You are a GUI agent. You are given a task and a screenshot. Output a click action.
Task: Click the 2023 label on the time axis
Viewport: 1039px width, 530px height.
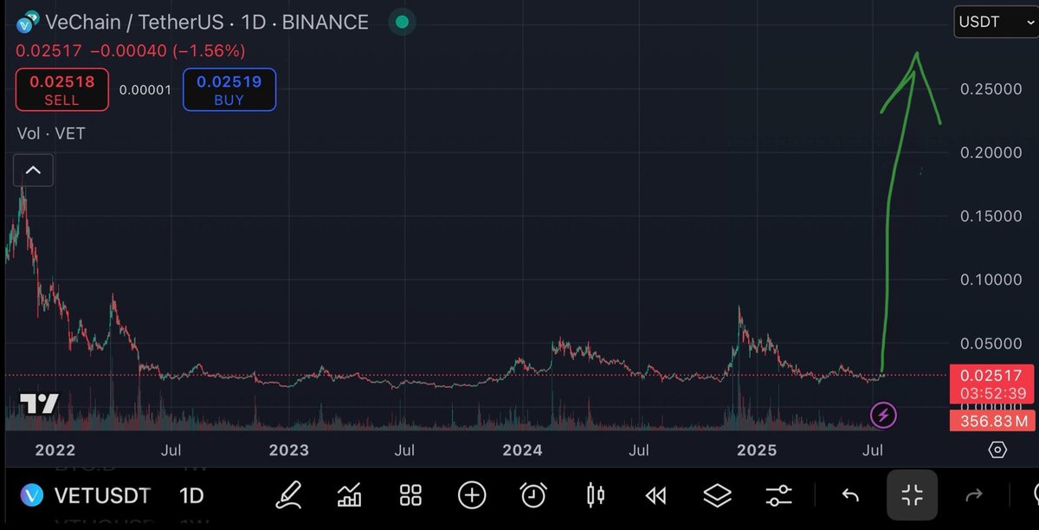tap(288, 449)
